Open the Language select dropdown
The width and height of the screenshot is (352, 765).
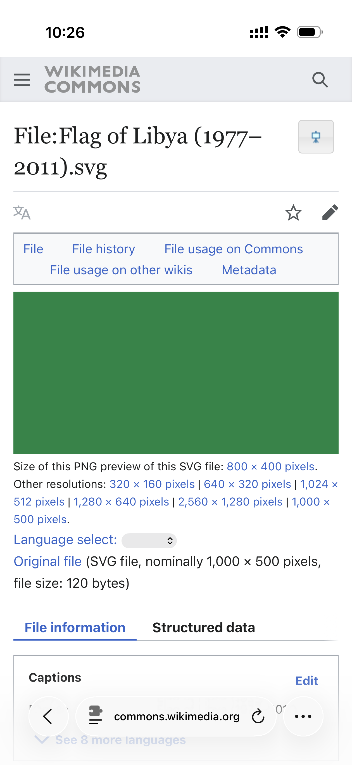(x=149, y=540)
